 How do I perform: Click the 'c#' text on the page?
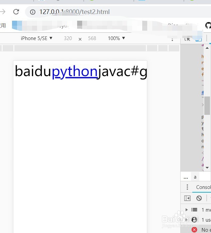point(131,72)
